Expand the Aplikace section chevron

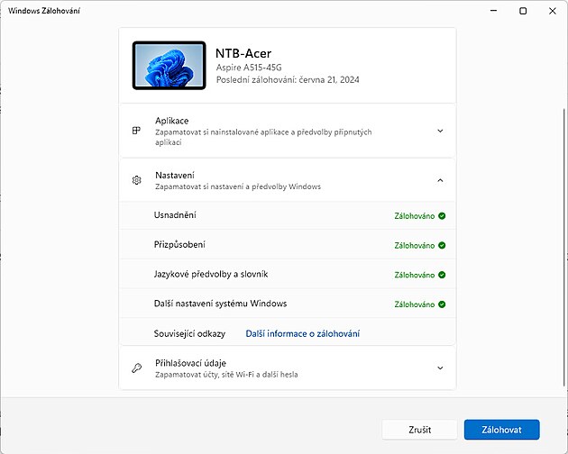click(x=440, y=131)
